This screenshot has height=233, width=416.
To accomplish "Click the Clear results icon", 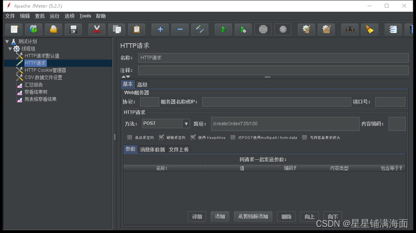I will point(306,29).
